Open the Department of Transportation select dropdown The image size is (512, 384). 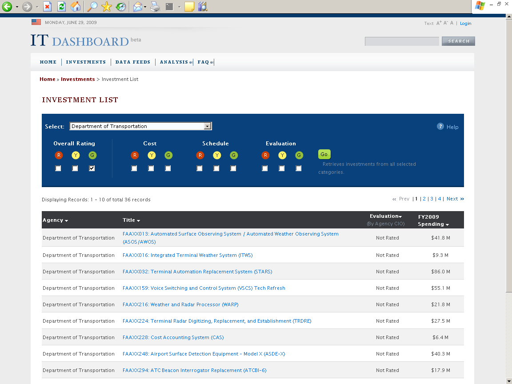click(140, 126)
